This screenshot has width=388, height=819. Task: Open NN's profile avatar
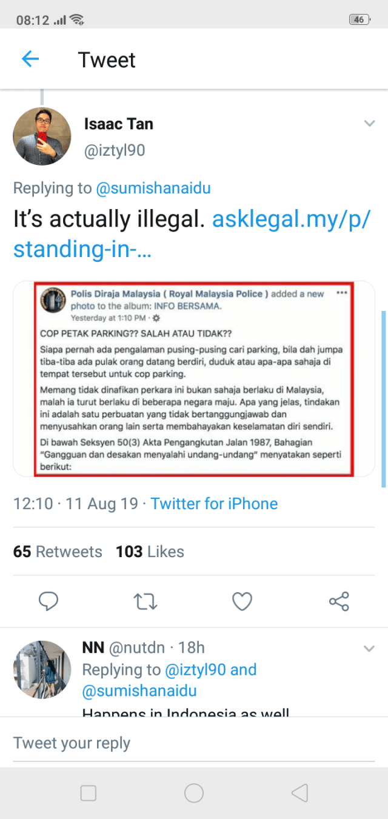[x=42, y=669]
